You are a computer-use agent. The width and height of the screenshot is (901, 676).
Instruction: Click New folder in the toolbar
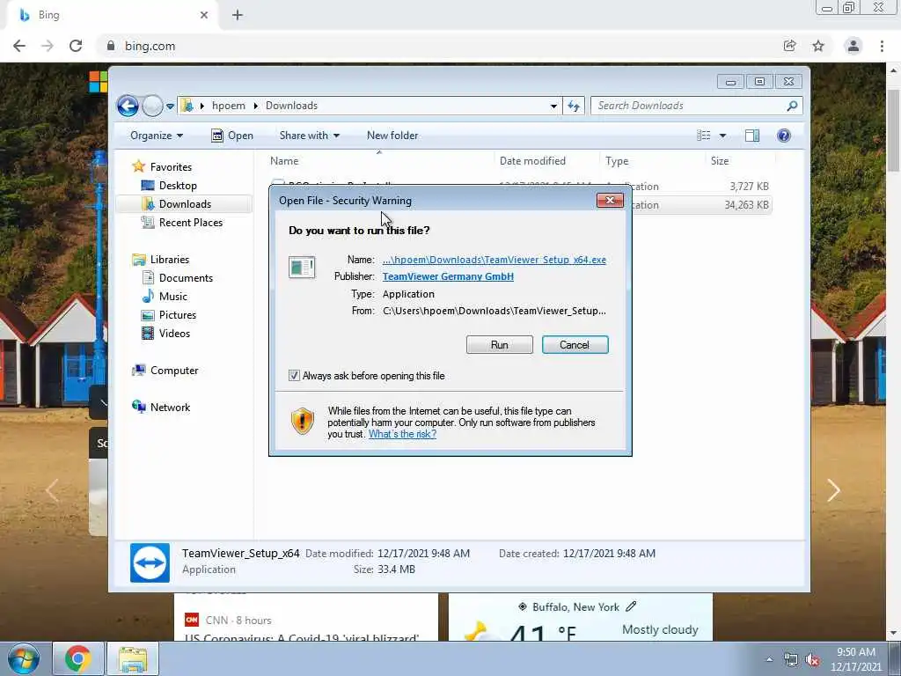(392, 136)
